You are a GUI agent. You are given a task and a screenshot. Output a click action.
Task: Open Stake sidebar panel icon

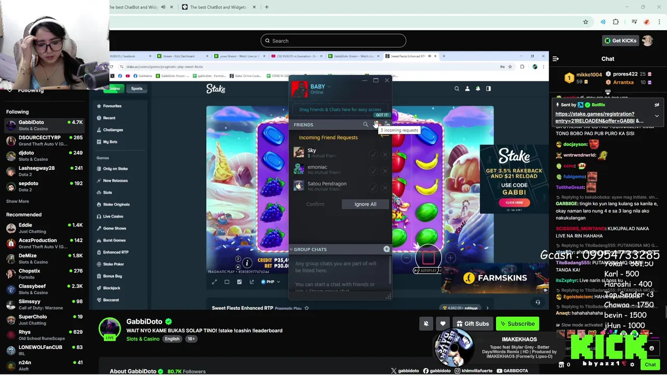(488, 89)
